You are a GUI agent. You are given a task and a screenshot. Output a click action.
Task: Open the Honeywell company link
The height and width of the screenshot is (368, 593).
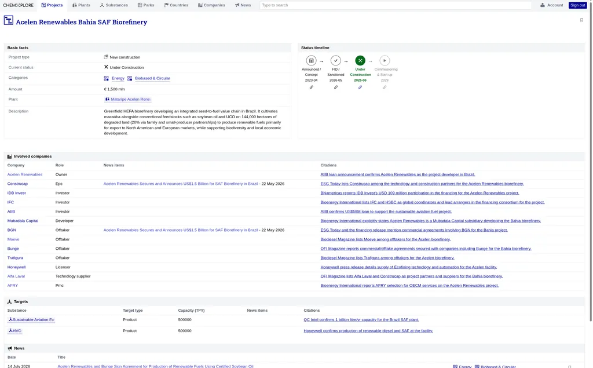coord(16,267)
